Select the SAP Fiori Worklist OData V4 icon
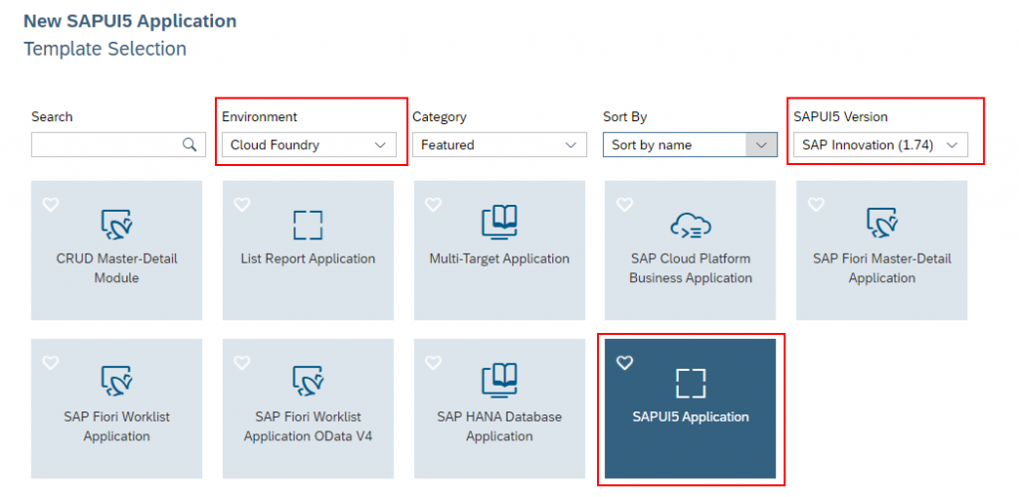The width and height of the screenshot is (1019, 497). point(308,382)
